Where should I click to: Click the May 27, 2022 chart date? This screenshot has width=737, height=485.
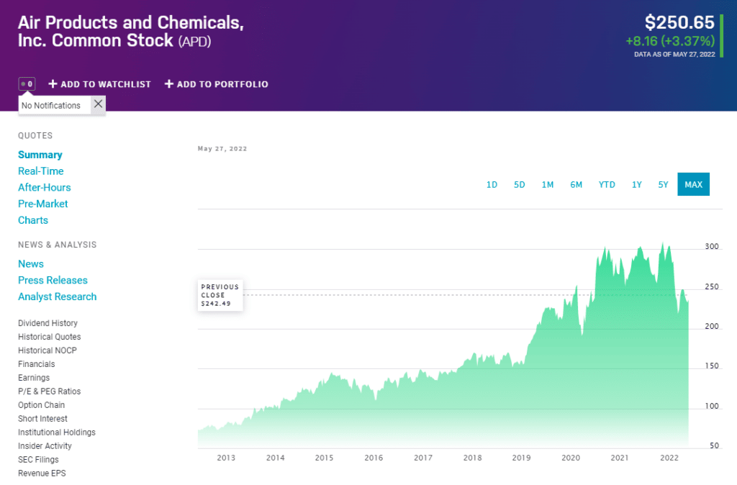222,149
